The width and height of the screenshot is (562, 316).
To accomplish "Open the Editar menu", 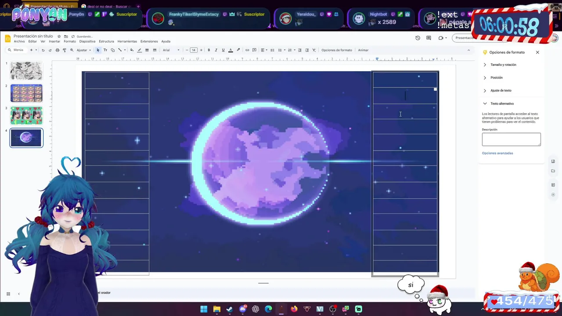I will tap(32, 42).
